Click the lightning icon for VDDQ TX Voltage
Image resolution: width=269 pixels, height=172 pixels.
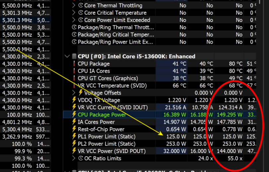pos(74,100)
